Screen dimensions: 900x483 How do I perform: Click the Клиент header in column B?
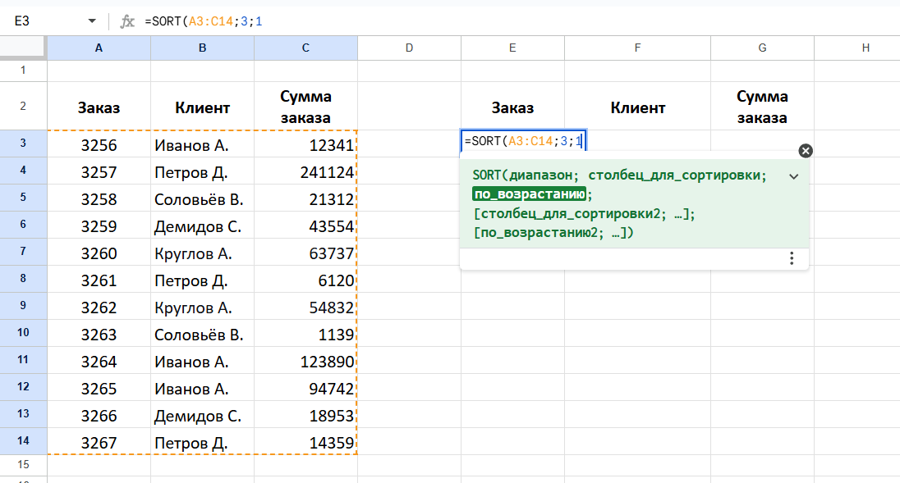203,107
